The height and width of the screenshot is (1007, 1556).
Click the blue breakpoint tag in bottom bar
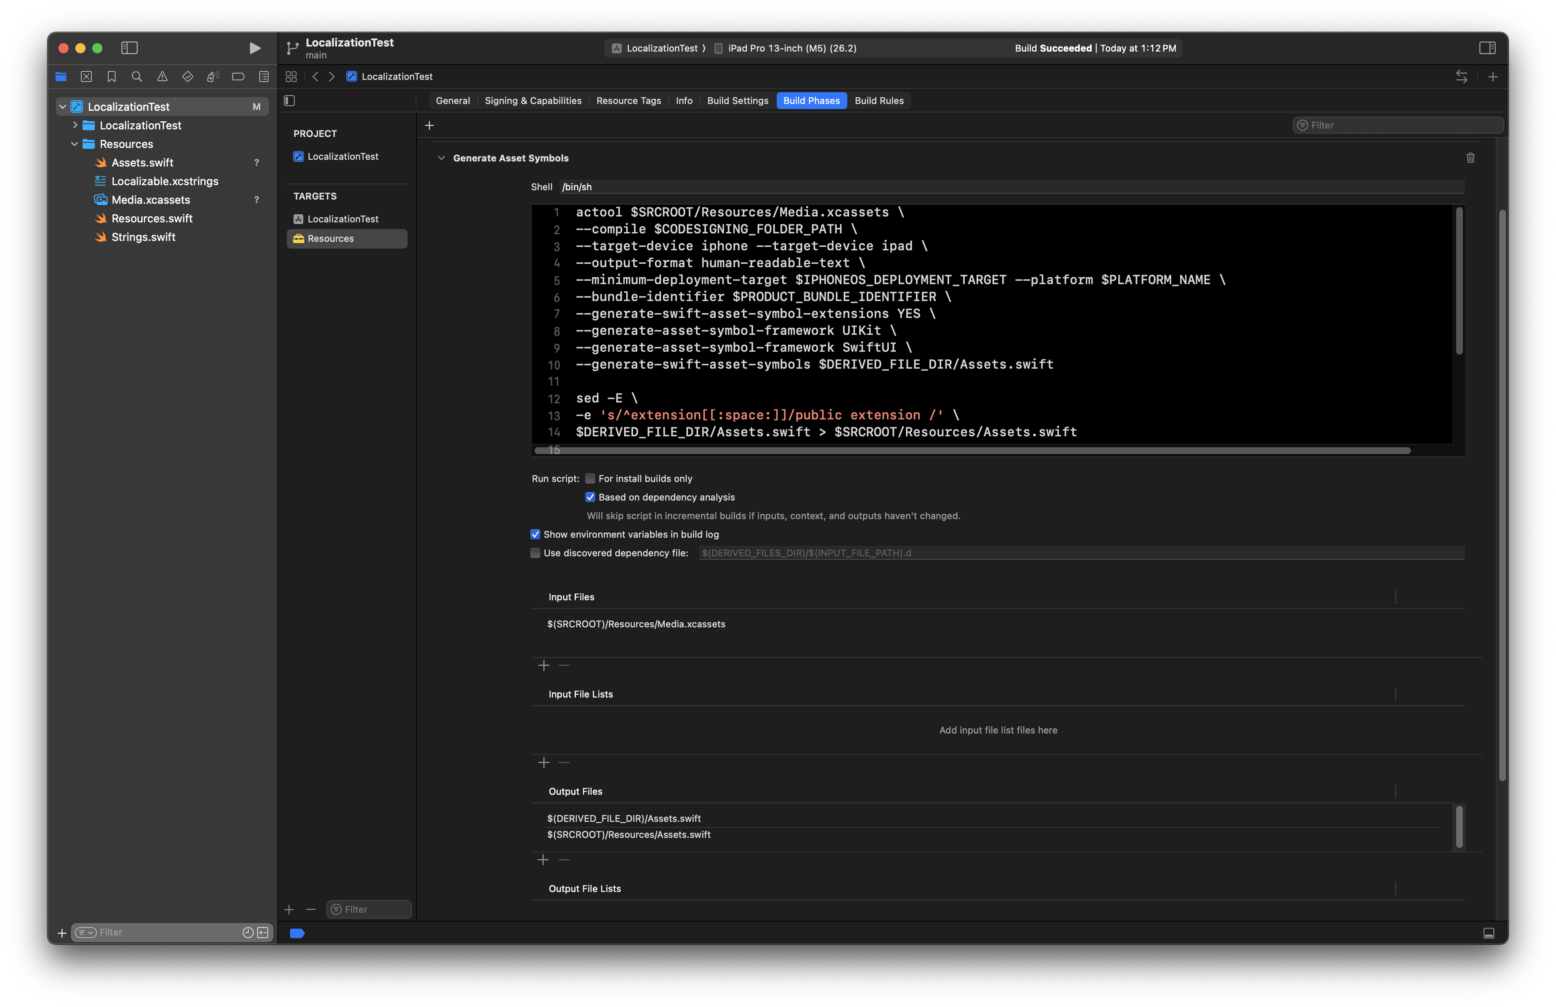tap(297, 933)
